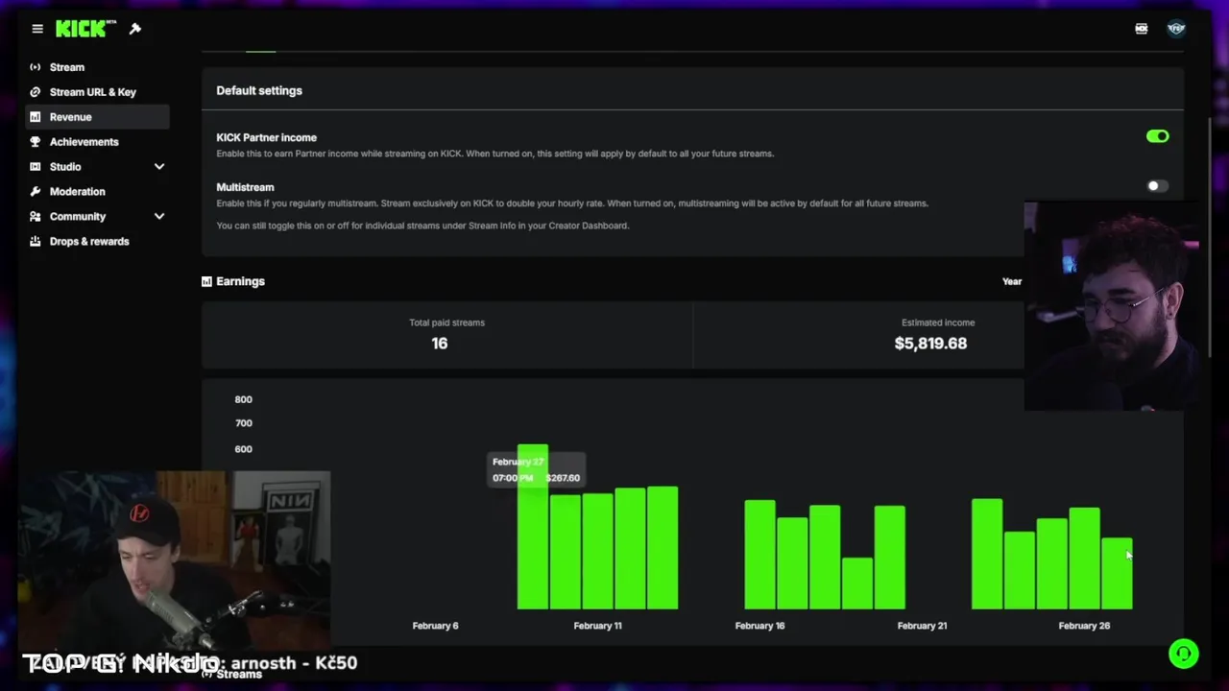Image resolution: width=1229 pixels, height=691 pixels.
Task: Click the link icon for Stream URL & Key
Action: point(36,92)
